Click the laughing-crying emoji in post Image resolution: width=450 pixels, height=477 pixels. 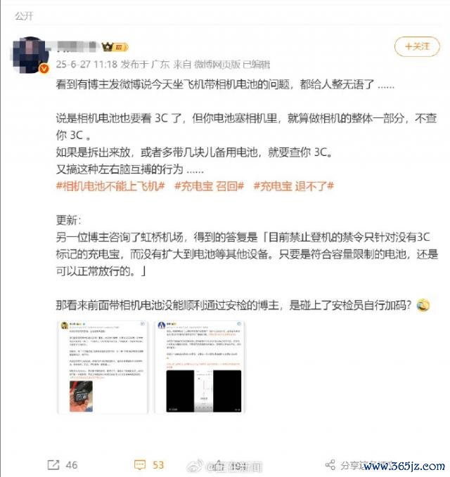pos(423,305)
